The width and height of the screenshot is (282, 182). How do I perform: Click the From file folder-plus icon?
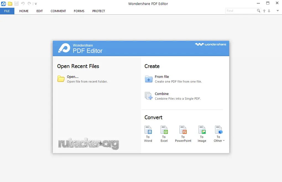(x=149, y=79)
